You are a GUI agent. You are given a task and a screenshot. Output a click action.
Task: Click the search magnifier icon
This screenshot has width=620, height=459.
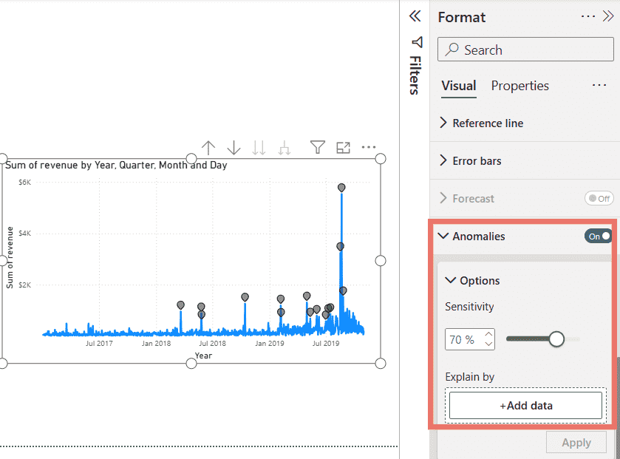[x=452, y=50]
